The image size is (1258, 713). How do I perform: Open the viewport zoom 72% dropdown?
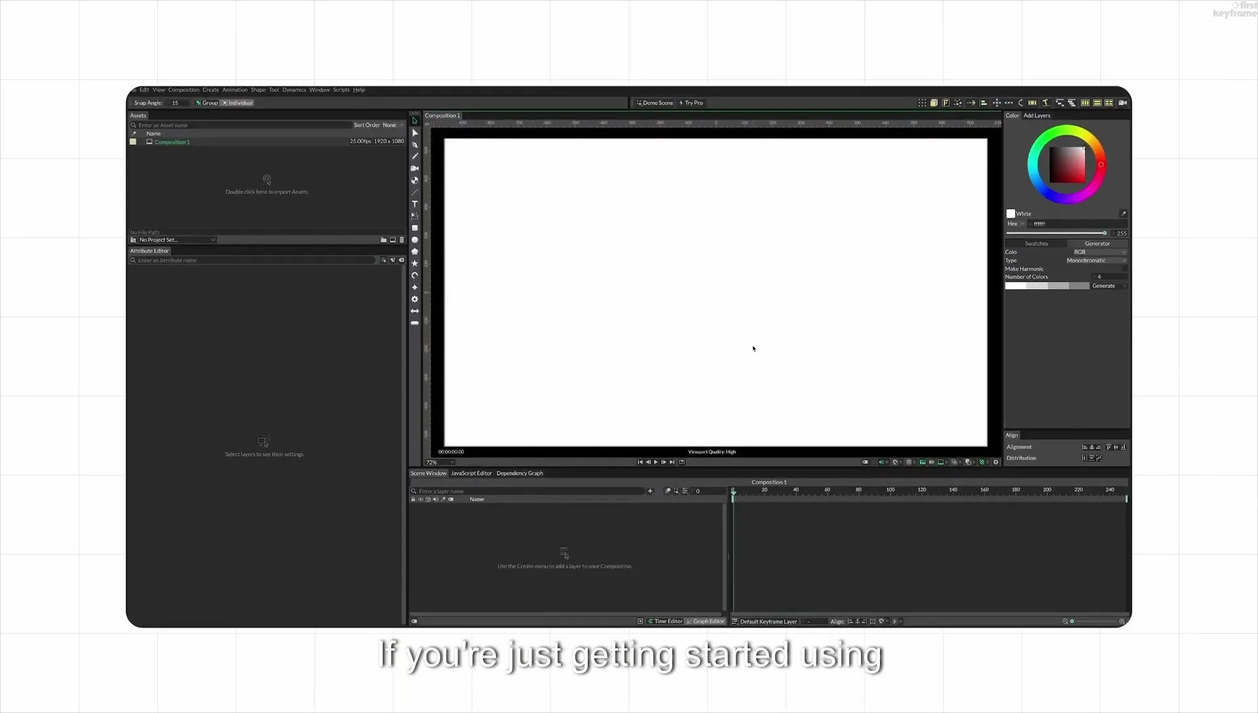click(x=440, y=463)
